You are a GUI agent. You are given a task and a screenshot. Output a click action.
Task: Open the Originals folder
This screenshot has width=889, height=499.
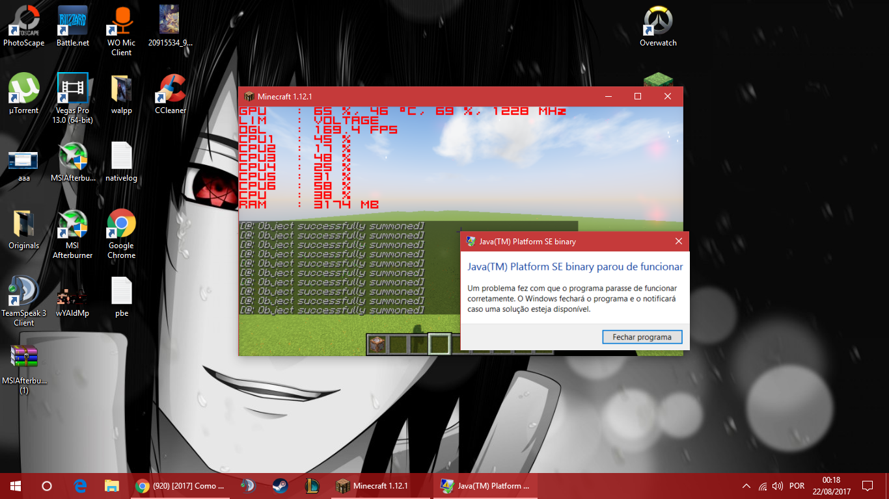pos(24,229)
